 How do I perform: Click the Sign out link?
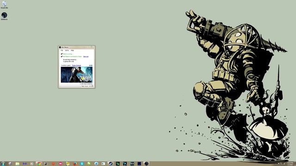pos(86,56)
